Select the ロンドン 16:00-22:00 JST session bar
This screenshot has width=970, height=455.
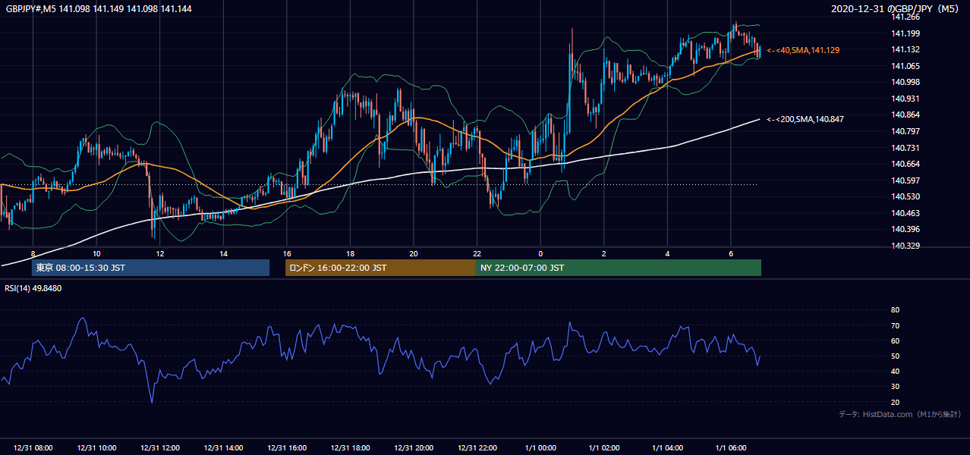coord(380,268)
